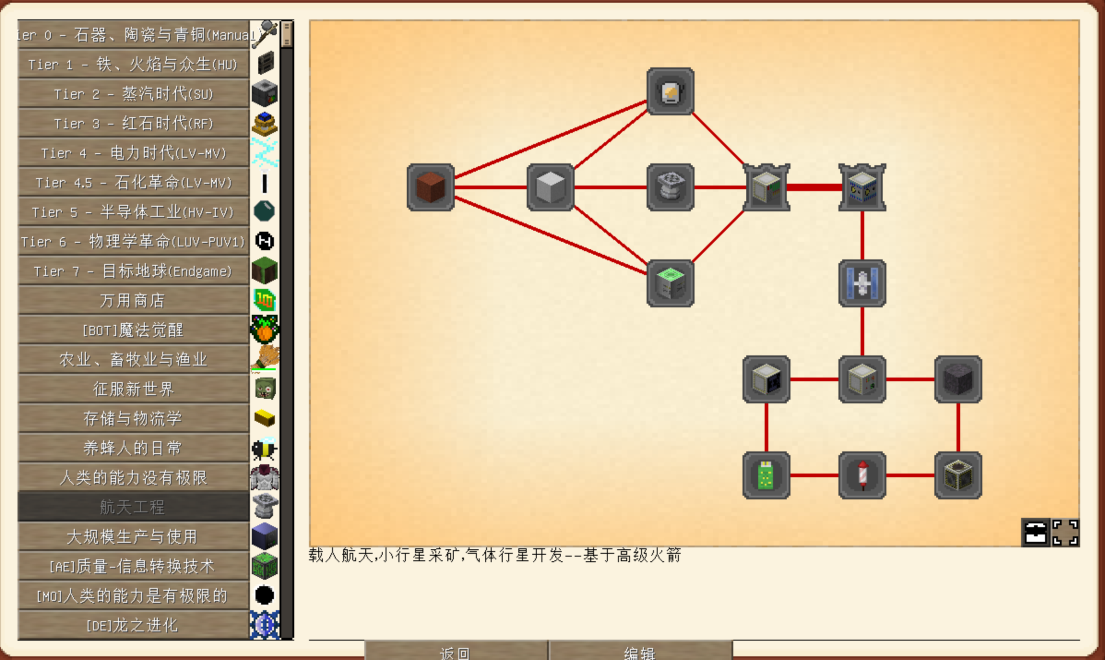The height and width of the screenshot is (660, 1105).
Task: Open the 大规模生产与使用 chapter
Action: tap(134, 536)
